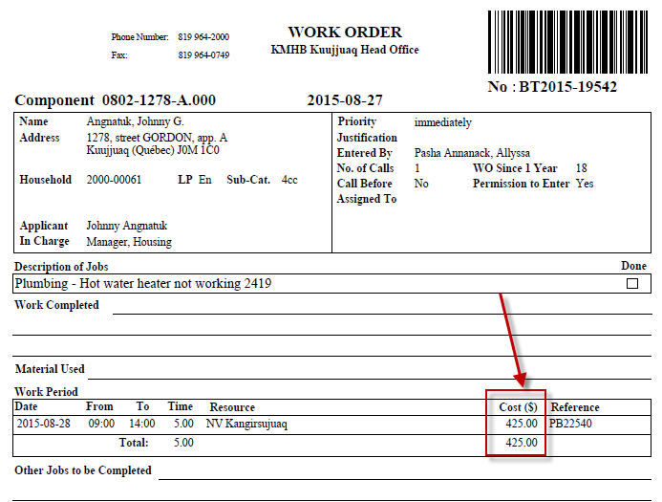Select work order number BT2015-19542
662x502 pixels.
553,87
